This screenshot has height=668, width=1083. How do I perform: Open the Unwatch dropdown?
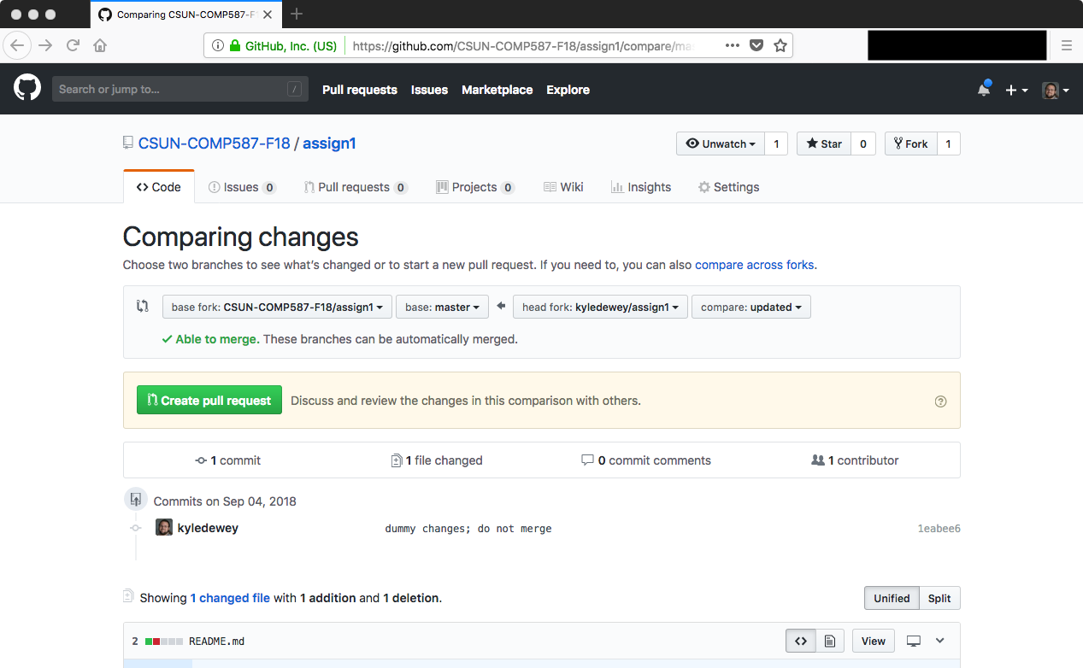721,144
